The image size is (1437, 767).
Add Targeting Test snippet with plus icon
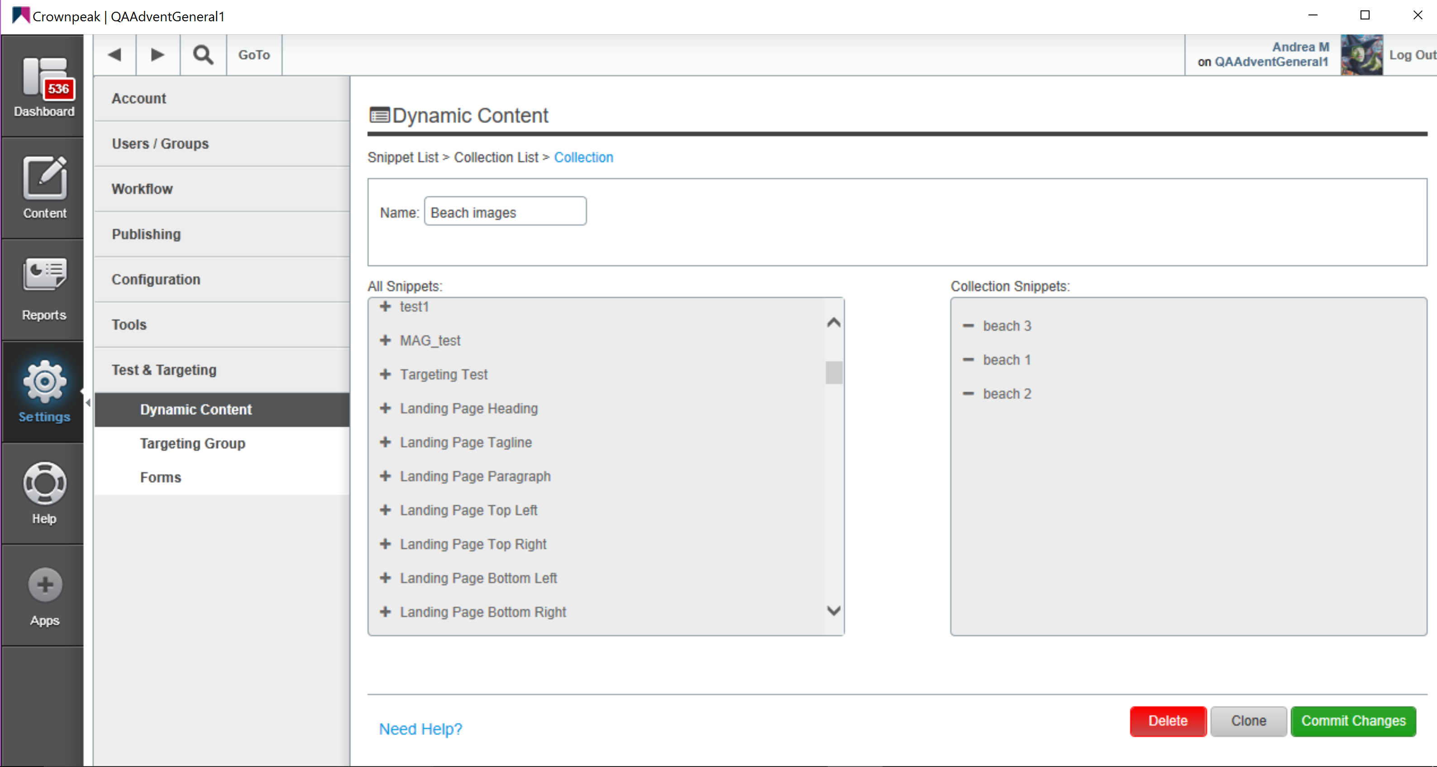385,374
